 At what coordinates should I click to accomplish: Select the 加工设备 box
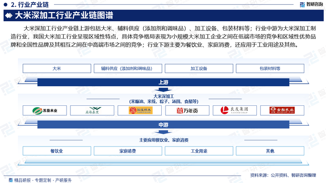[x=199, y=69]
